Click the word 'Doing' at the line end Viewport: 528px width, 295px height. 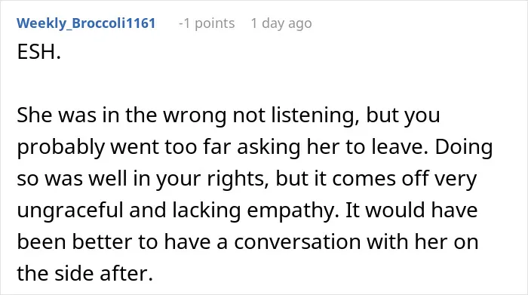click(464, 148)
